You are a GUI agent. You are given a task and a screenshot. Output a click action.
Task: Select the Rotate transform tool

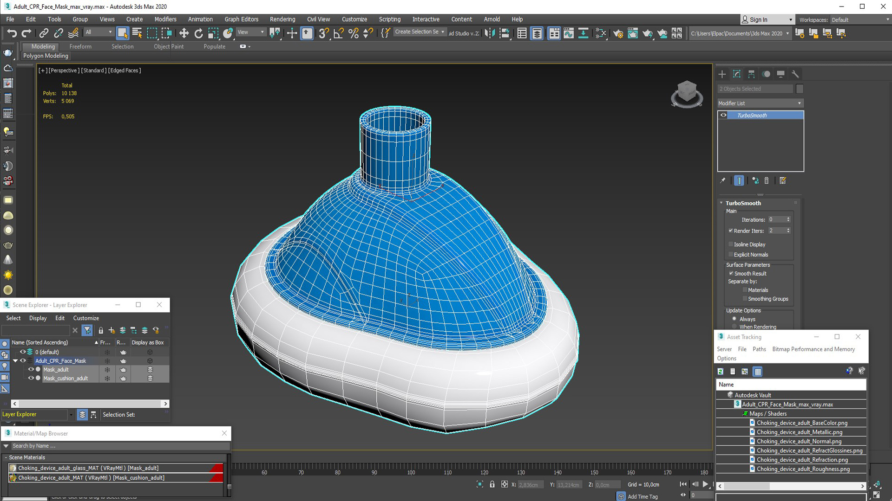198,33
